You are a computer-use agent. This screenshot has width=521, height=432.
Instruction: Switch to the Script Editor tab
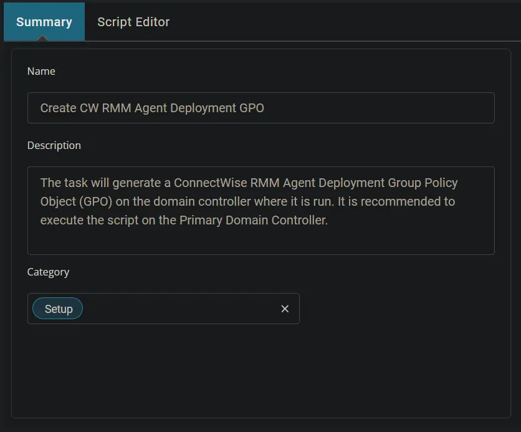click(x=133, y=22)
